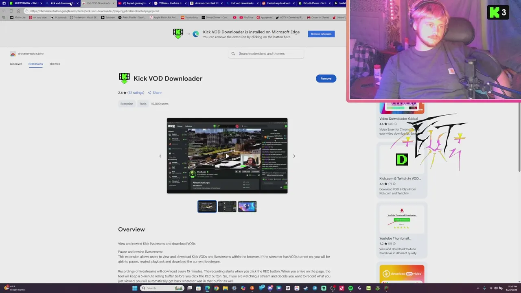The height and width of the screenshot is (293, 521).
Task: Click the Remove extension button in banner
Action: (x=321, y=34)
